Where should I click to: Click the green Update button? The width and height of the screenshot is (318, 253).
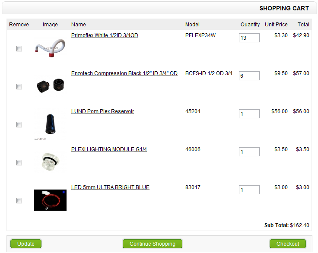(26, 244)
